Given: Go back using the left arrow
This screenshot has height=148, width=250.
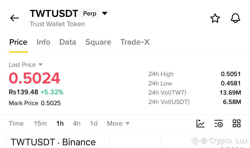Looking at the screenshot, I should (14, 18).
